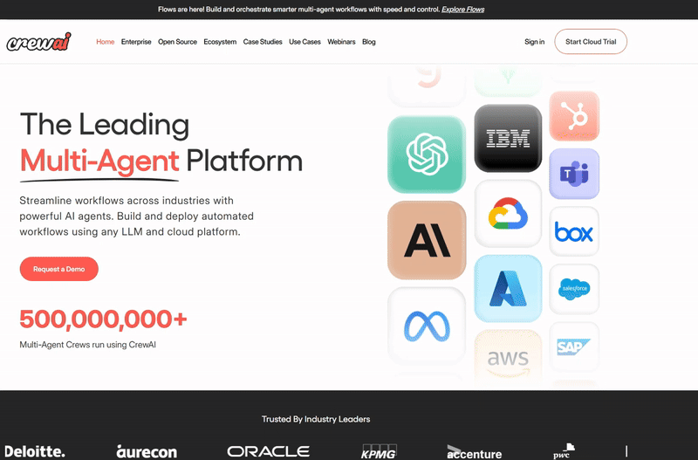
Task: Follow the Explore Flows banner link
Action: (x=462, y=10)
